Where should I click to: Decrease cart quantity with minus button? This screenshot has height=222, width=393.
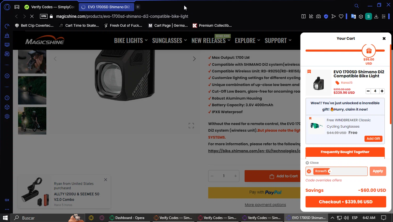(x=368, y=91)
